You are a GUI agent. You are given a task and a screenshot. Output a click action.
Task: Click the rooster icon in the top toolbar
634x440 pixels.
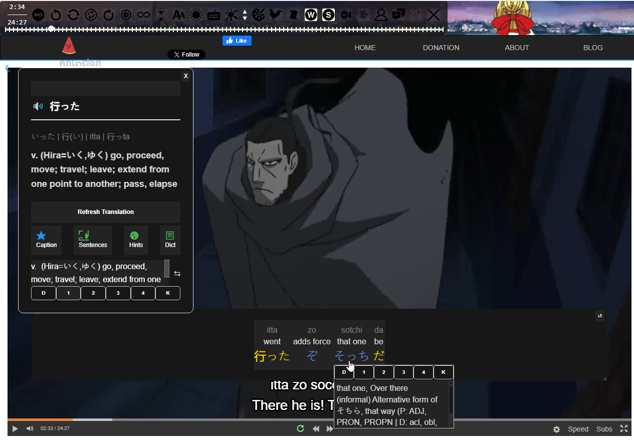tap(275, 15)
